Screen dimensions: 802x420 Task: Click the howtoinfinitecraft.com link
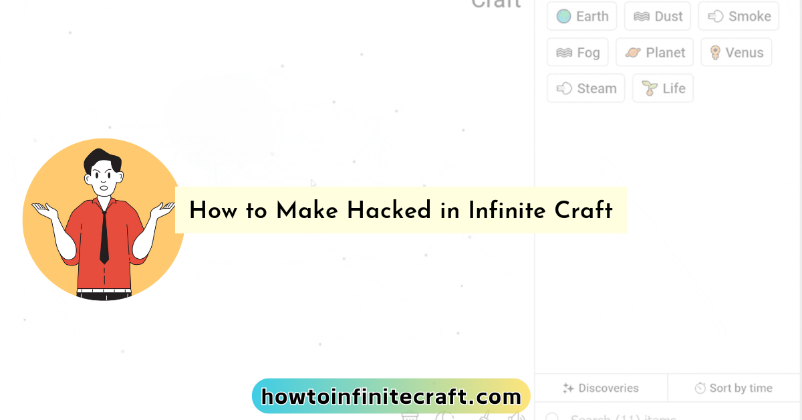coord(391,396)
